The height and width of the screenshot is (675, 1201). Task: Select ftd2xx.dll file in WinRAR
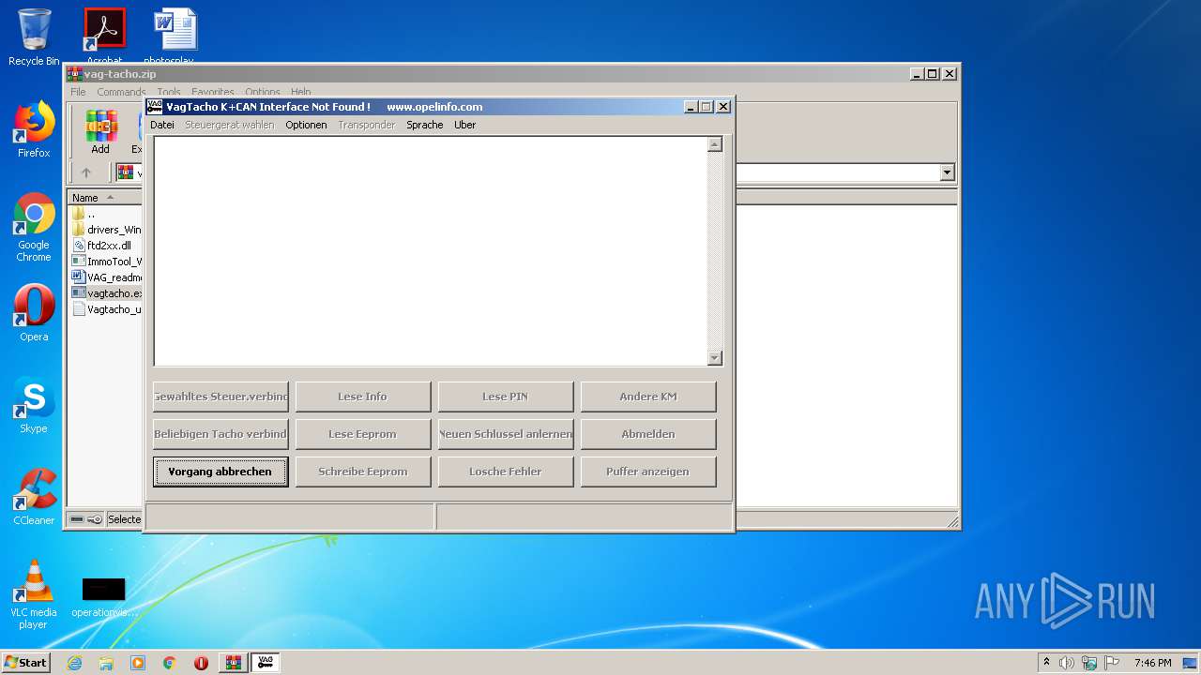coord(102,246)
